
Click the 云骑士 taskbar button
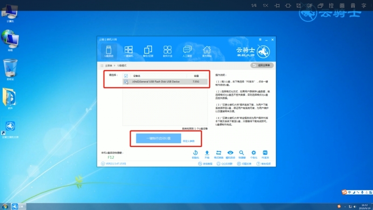19,207
